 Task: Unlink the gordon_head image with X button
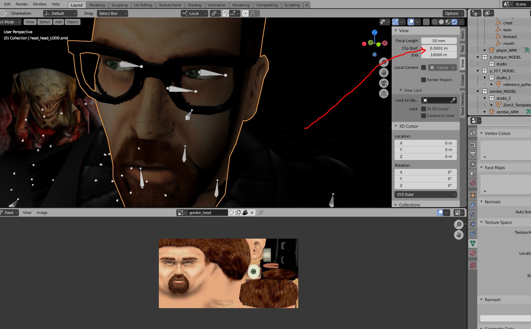coord(252,213)
